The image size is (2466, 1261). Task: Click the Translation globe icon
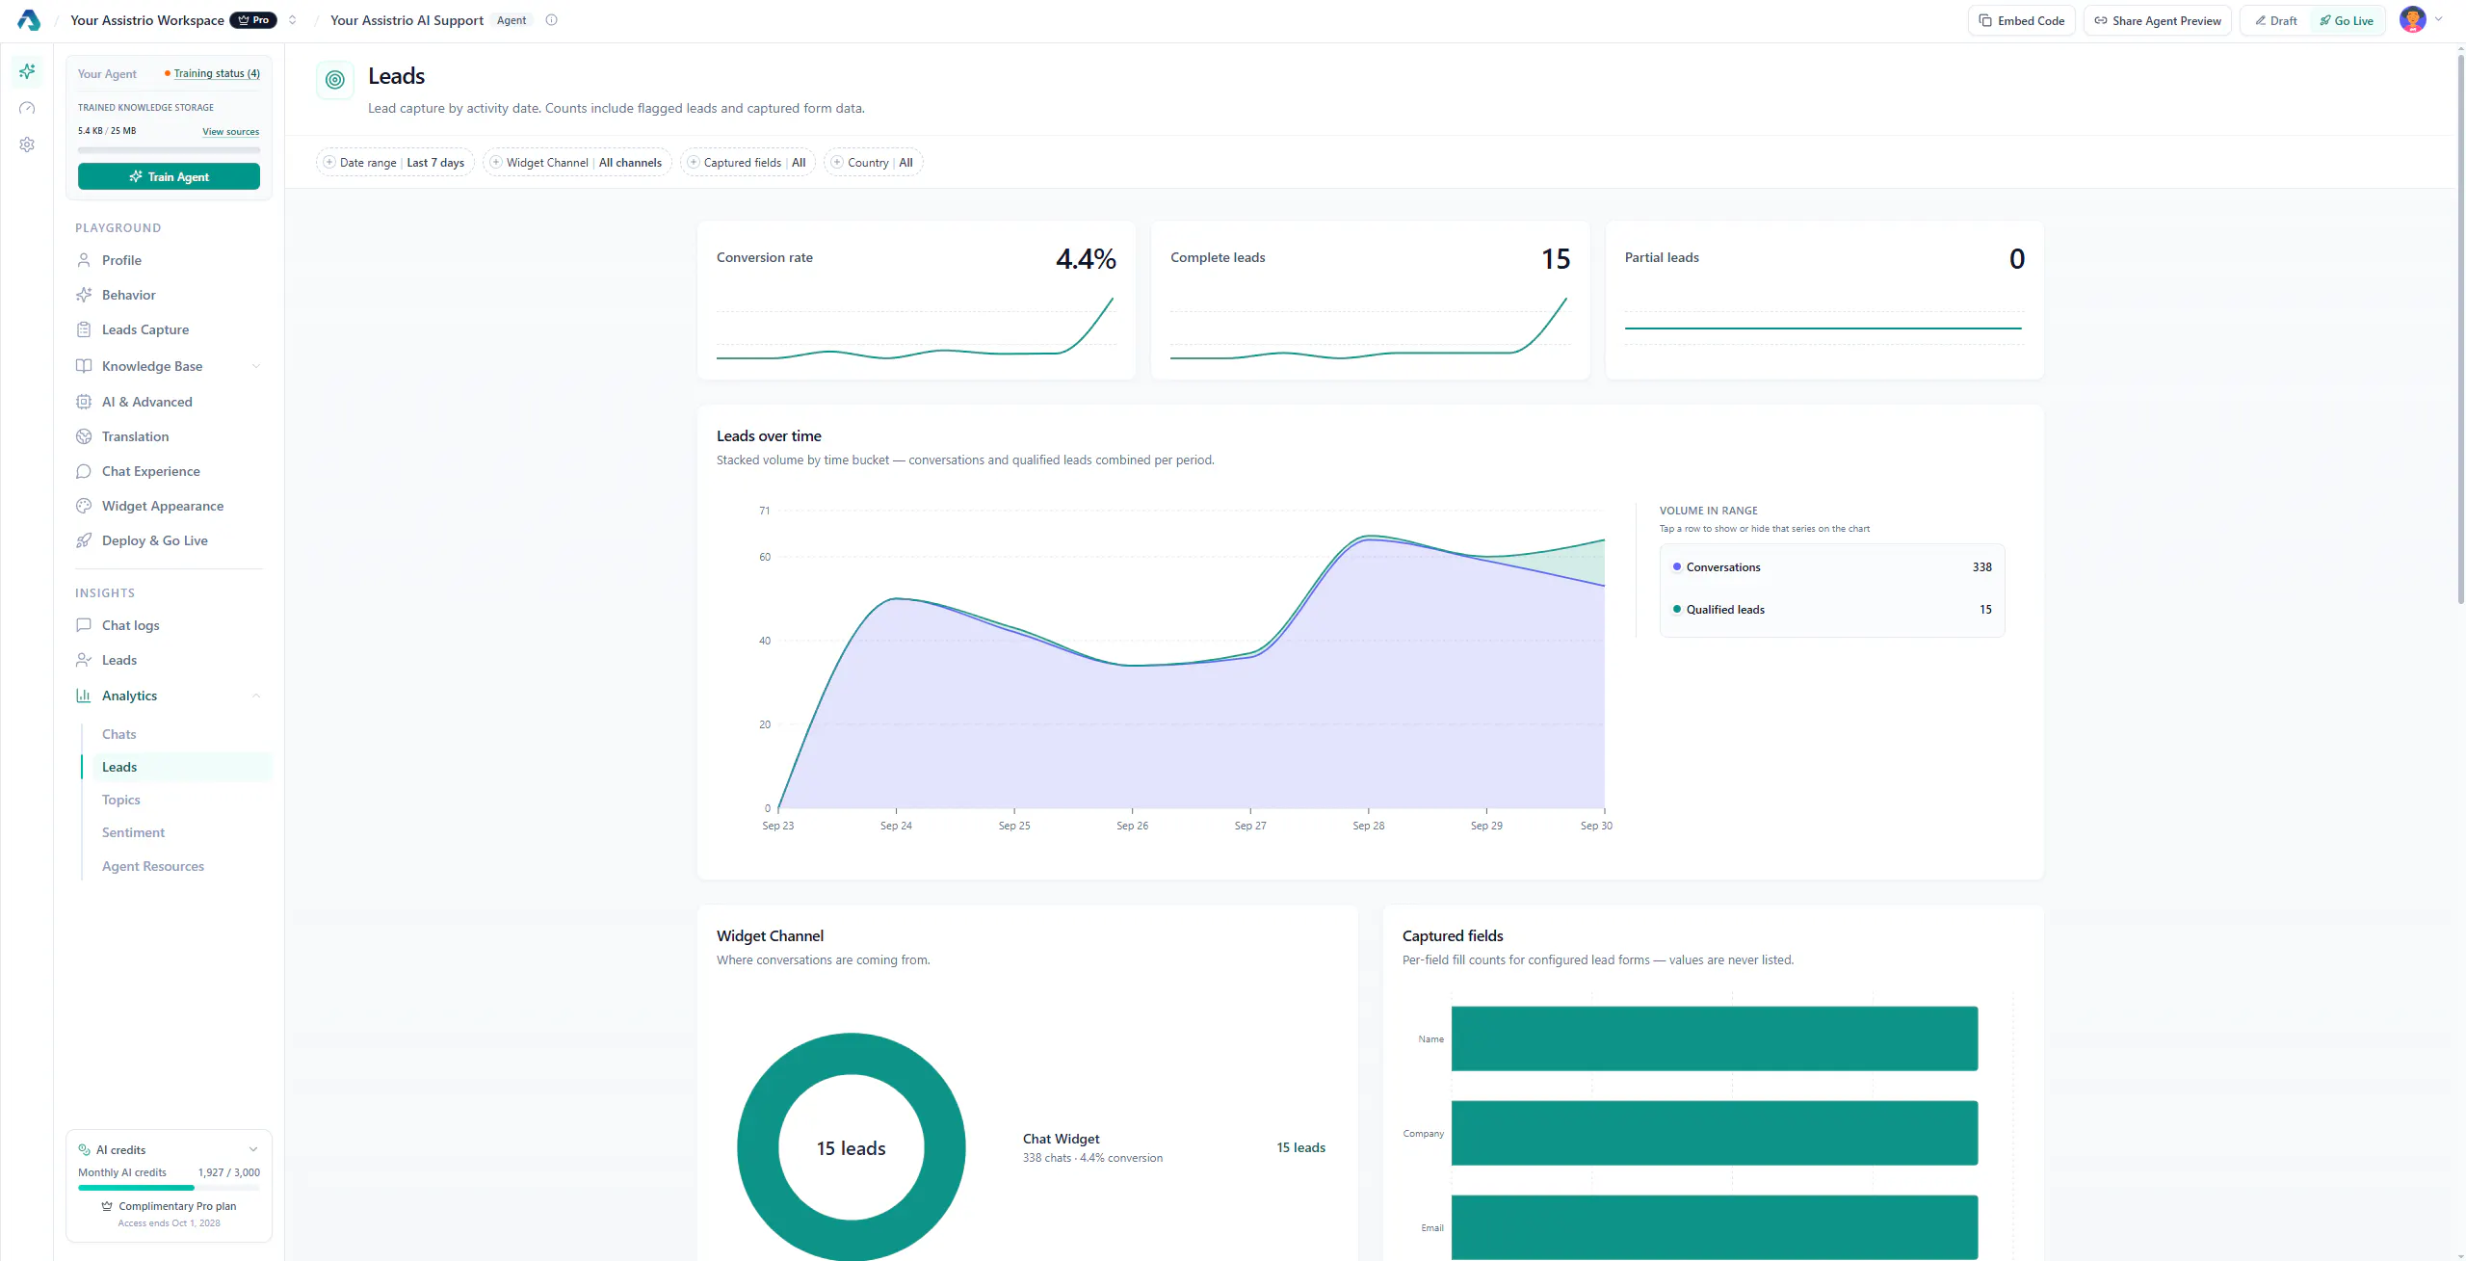(84, 436)
